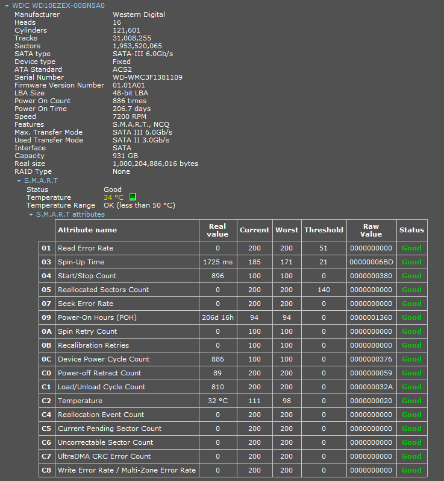The image size is (444, 481).
Task: Select the worst value 171 for Spin-Up Time
Action: tap(287, 262)
